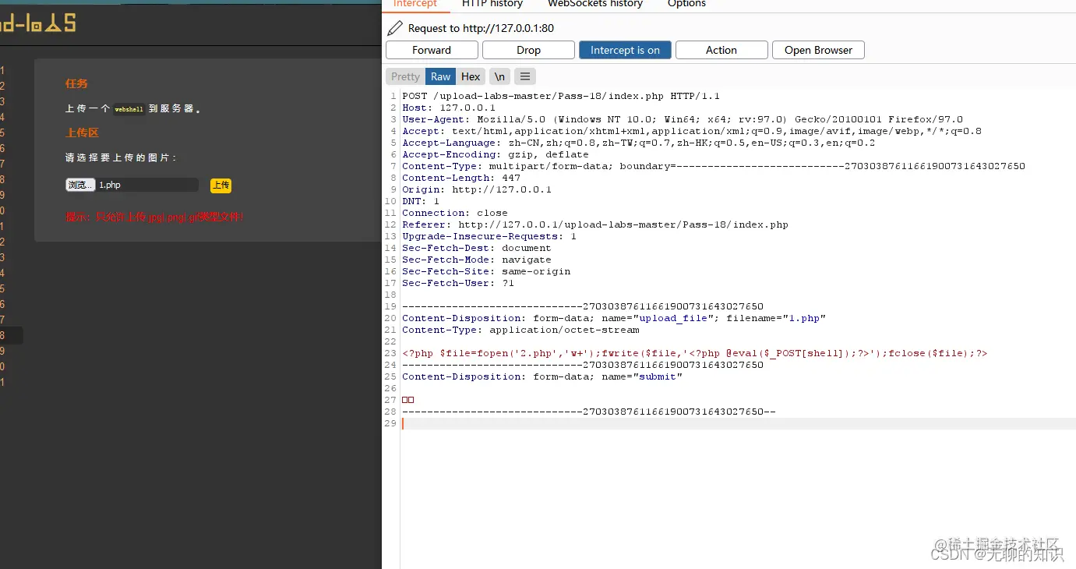Click the Sec-Fetch-Dest: document line

[477, 248]
